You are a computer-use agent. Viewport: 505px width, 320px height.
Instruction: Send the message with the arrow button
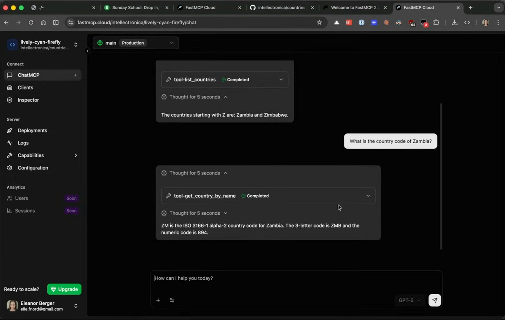click(435, 300)
